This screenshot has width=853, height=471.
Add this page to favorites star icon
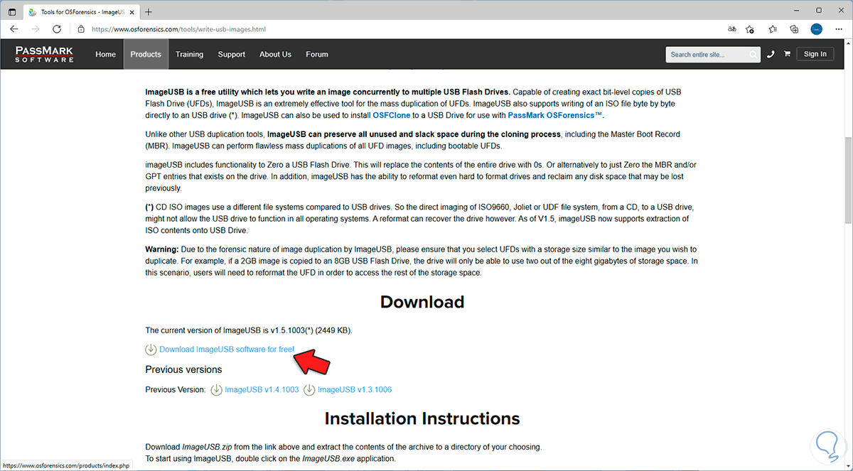[750, 29]
